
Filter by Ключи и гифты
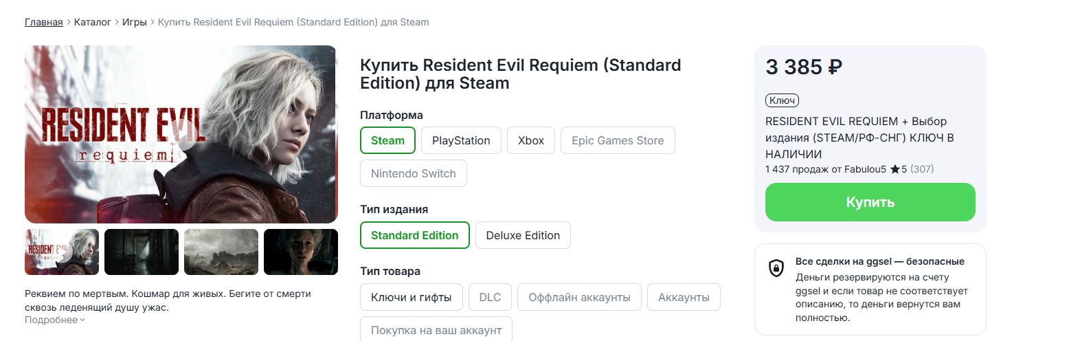tap(411, 297)
